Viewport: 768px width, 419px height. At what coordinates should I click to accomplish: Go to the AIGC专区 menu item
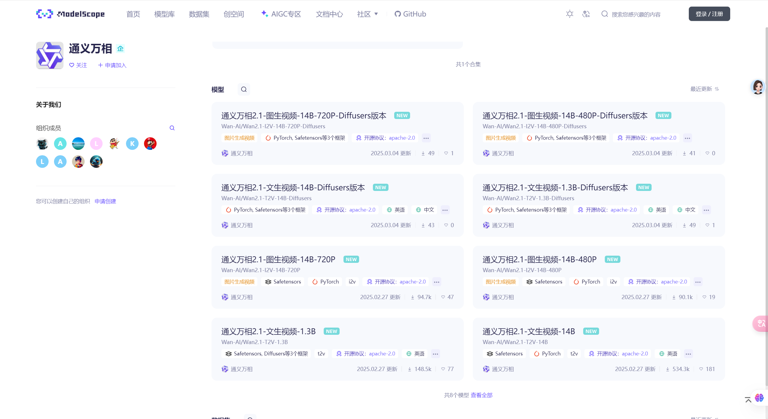pos(281,14)
